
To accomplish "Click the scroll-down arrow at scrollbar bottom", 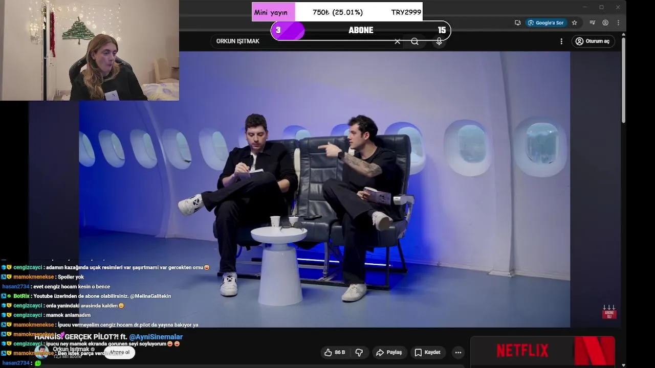I will click(x=623, y=365).
